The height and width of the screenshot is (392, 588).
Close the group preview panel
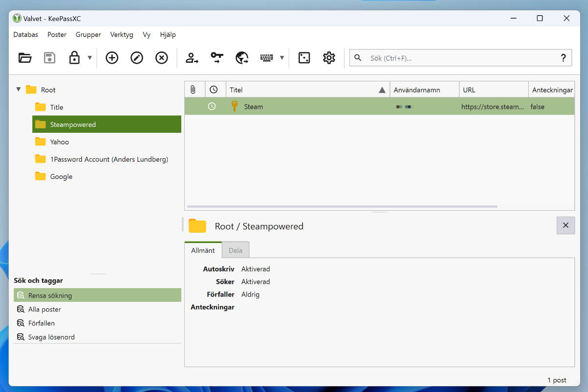coord(565,225)
